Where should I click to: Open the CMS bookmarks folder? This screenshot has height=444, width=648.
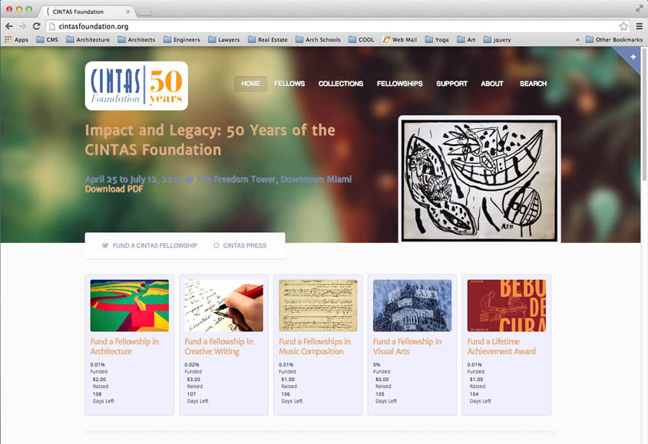coord(47,40)
